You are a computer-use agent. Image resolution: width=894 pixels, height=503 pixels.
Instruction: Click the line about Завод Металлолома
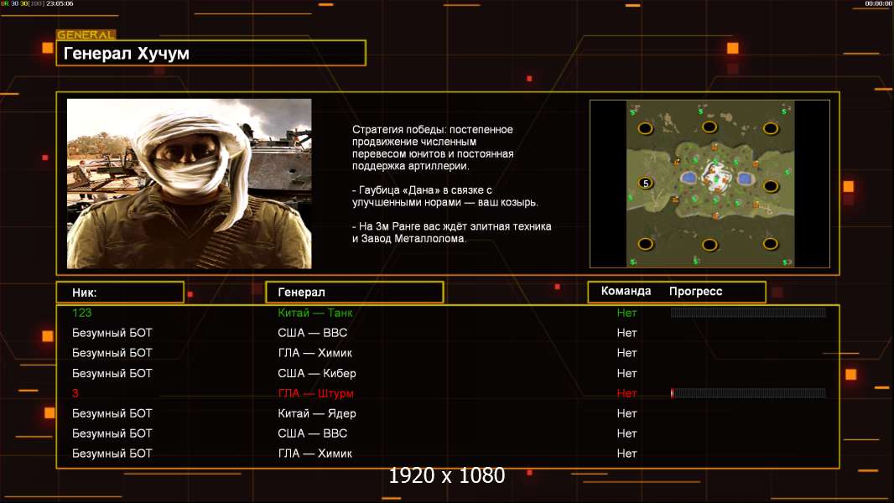pyautogui.click(x=451, y=232)
